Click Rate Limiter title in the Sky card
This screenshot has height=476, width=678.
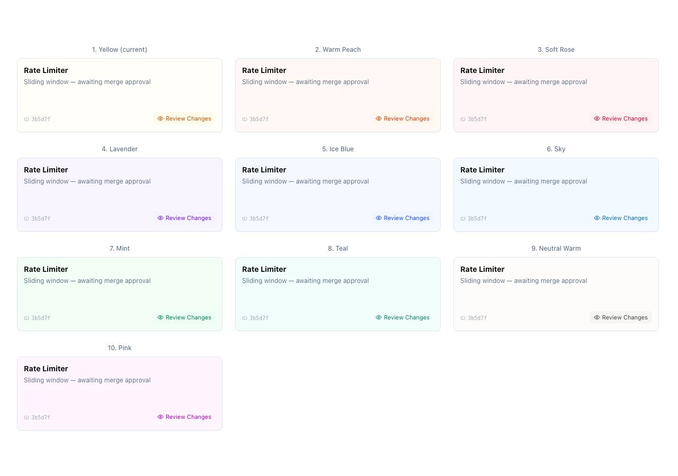coord(483,170)
